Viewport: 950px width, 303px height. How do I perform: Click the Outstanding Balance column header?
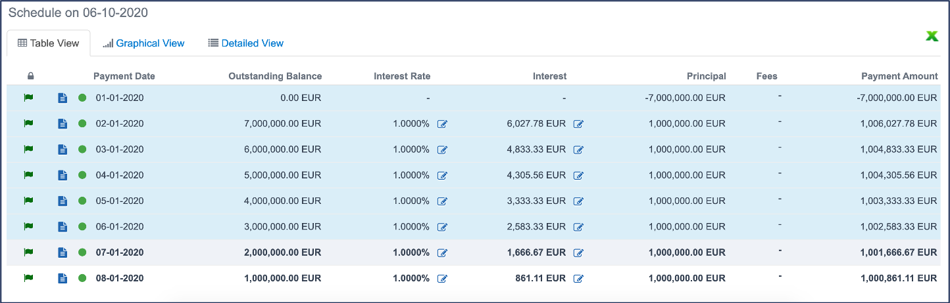(275, 76)
